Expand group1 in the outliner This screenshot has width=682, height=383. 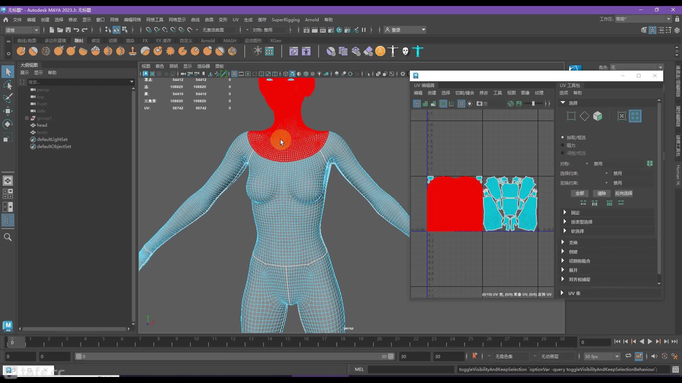pos(27,118)
